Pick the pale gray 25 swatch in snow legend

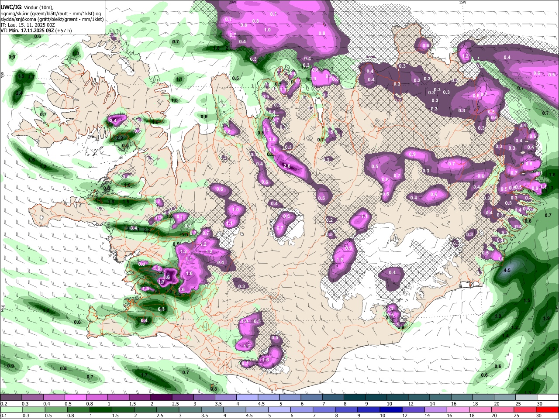coord(526,398)
